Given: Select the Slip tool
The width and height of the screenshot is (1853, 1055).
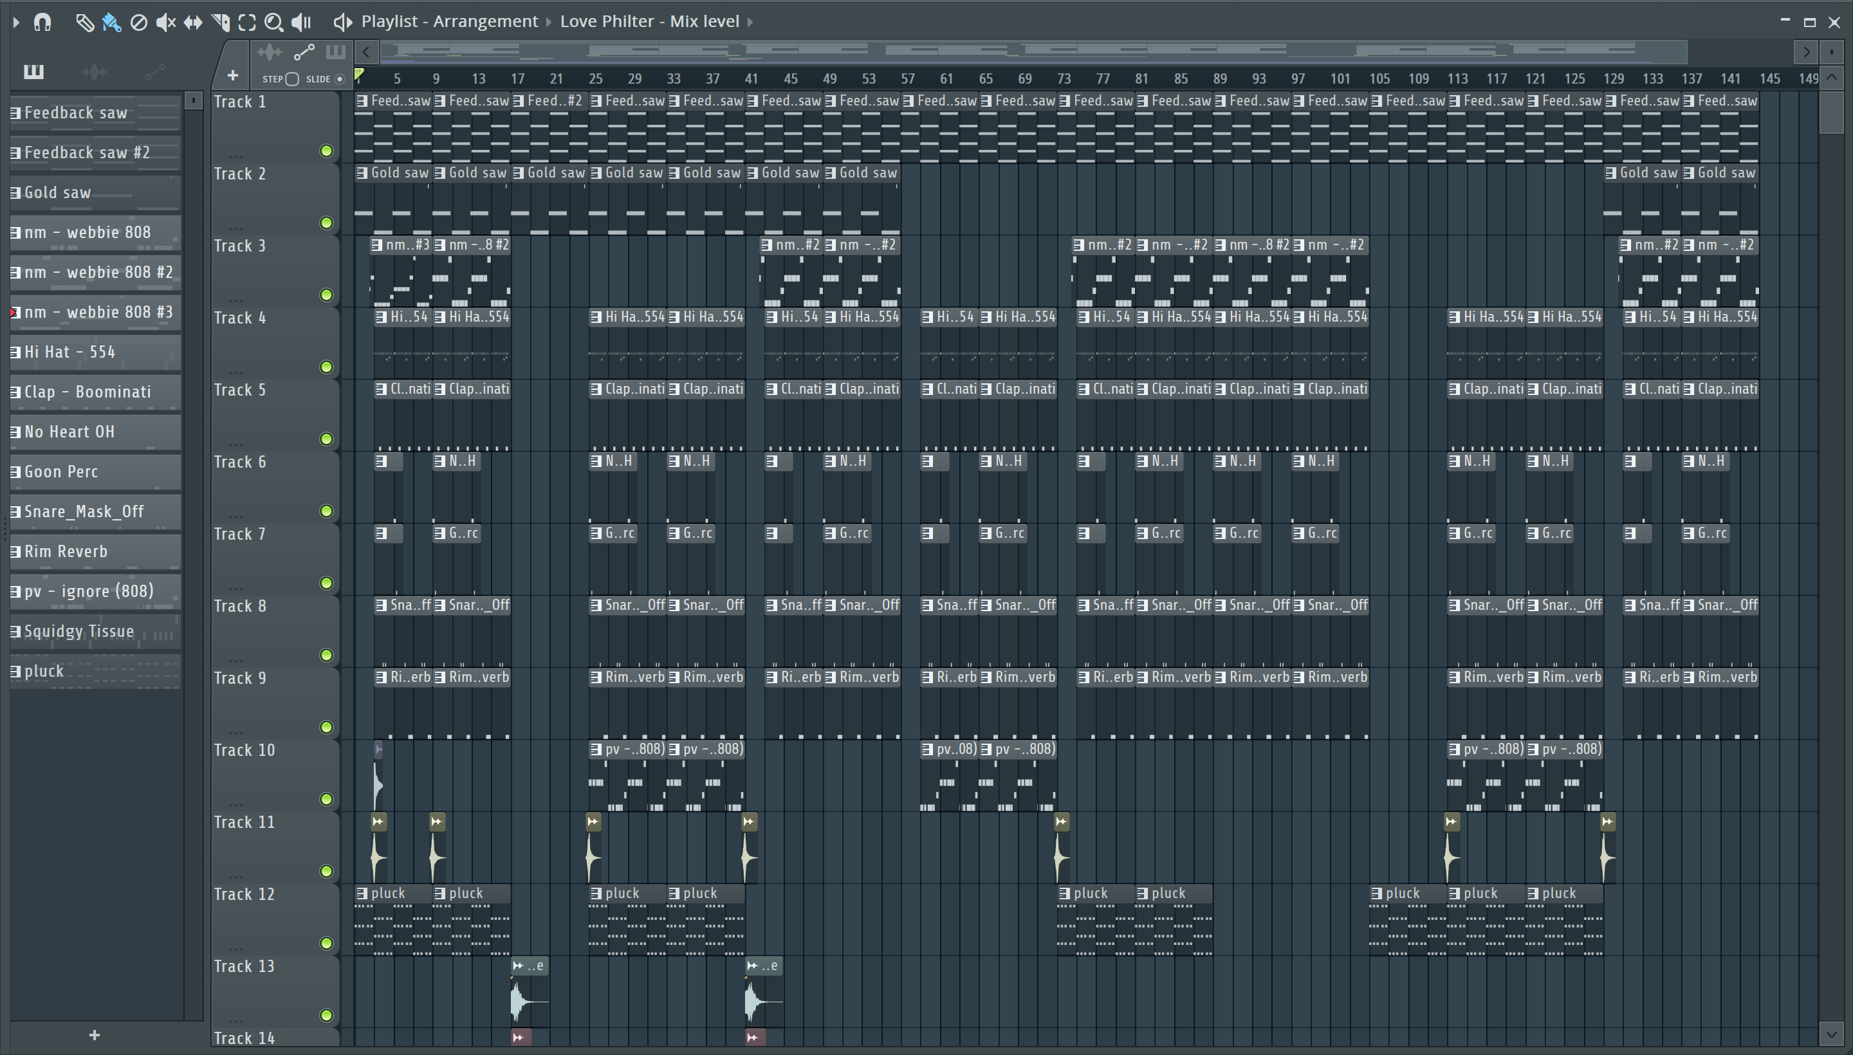Looking at the screenshot, I should pyautogui.click(x=193, y=23).
